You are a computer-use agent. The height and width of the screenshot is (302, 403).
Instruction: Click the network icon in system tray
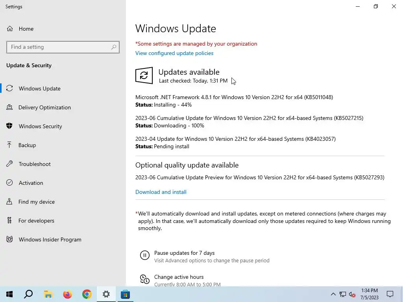343,294
